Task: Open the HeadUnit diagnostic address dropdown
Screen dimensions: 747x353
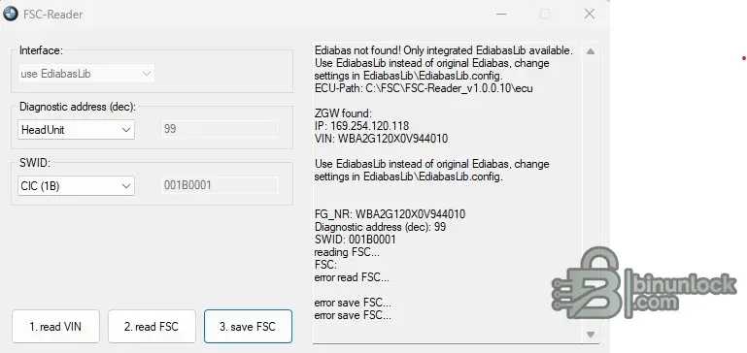Action: pos(76,129)
